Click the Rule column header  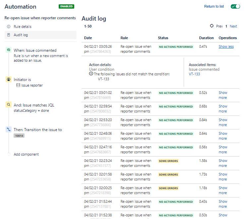tap(124, 38)
